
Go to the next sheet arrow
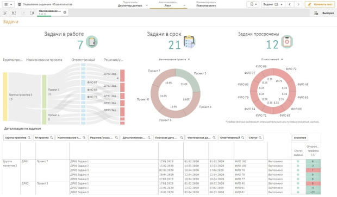(x=298, y=4)
